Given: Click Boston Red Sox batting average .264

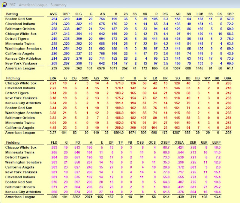Looking at the screenshot, I should [x=54, y=19].
